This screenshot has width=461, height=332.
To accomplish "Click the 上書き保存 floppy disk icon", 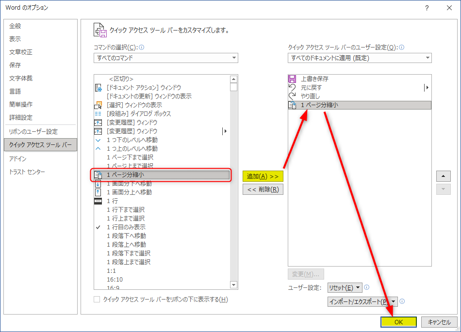I will coord(292,79).
